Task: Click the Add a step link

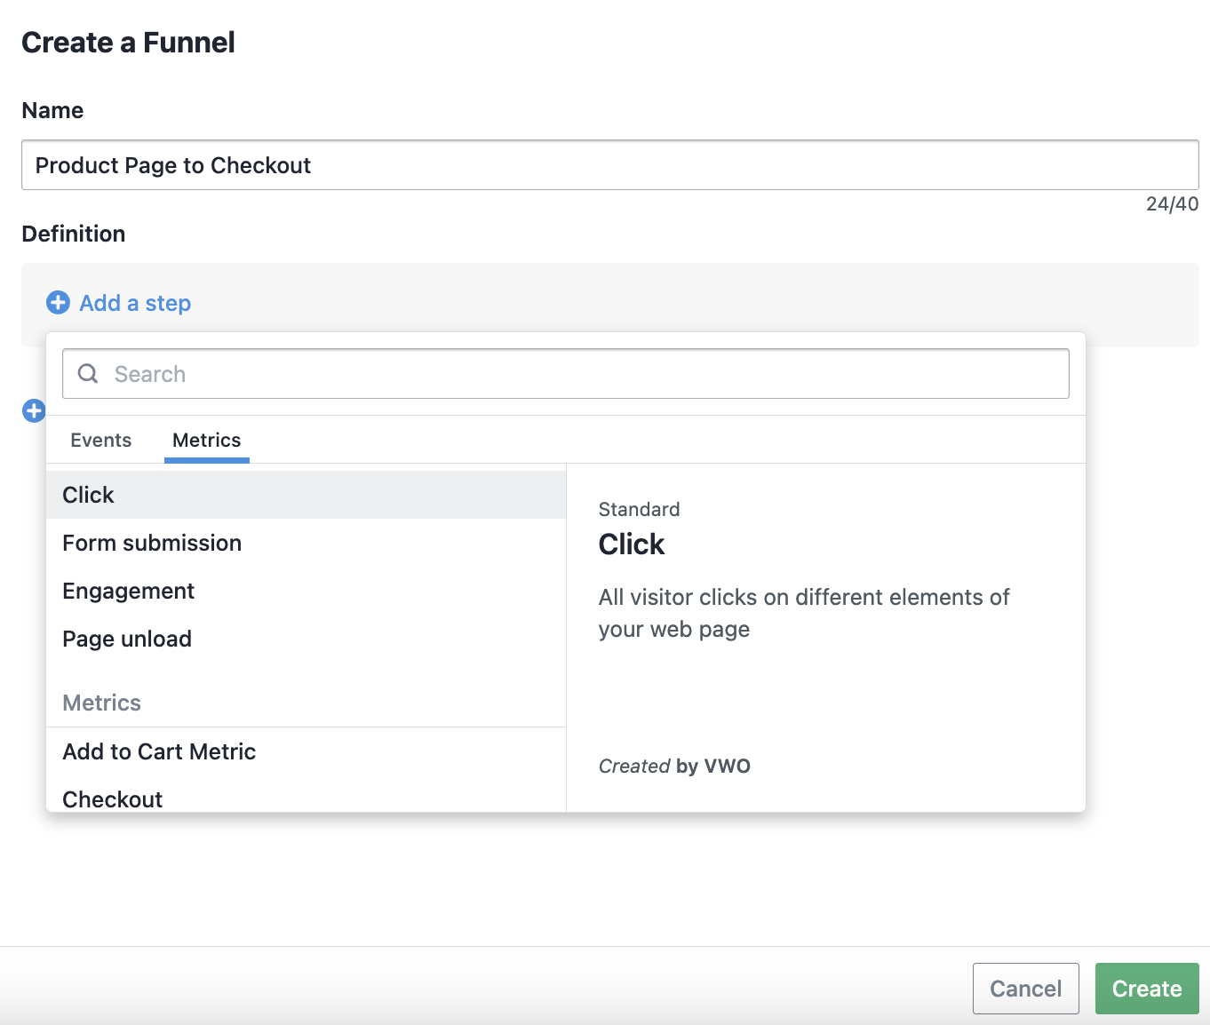Action: 135,303
